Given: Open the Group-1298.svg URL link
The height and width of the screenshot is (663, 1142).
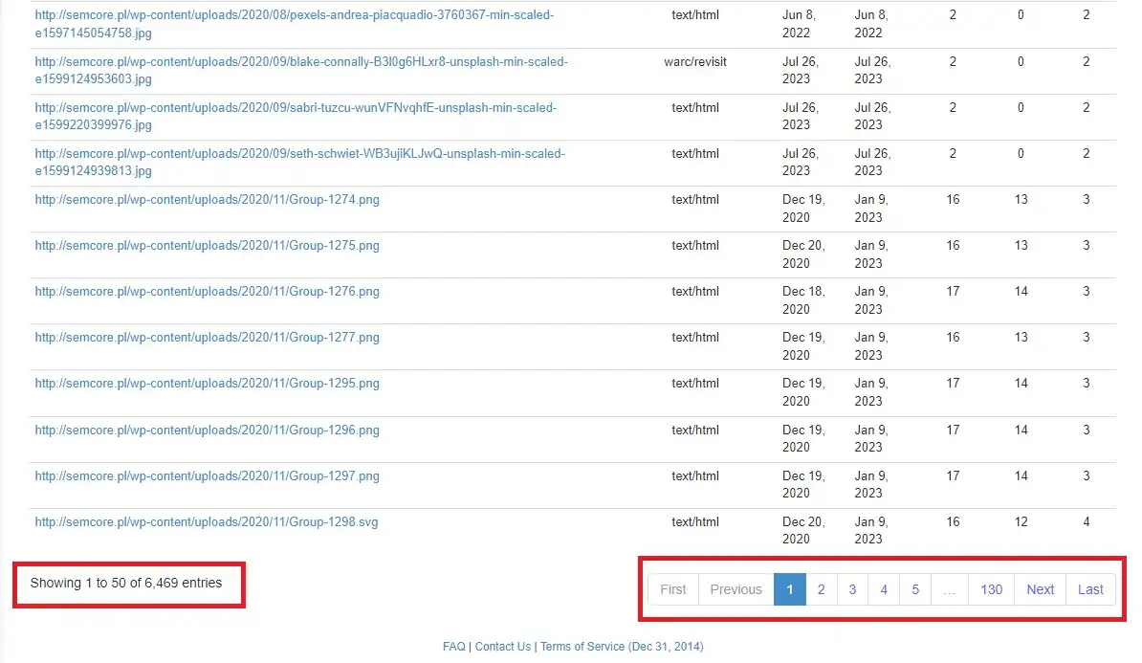Looking at the screenshot, I should (x=207, y=522).
